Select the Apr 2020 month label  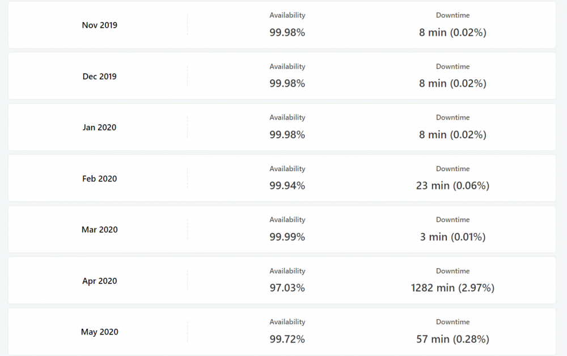(100, 281)
